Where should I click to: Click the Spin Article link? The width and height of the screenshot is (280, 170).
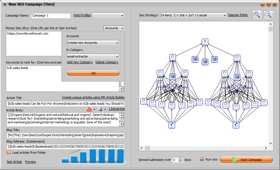tap(14, 162)
